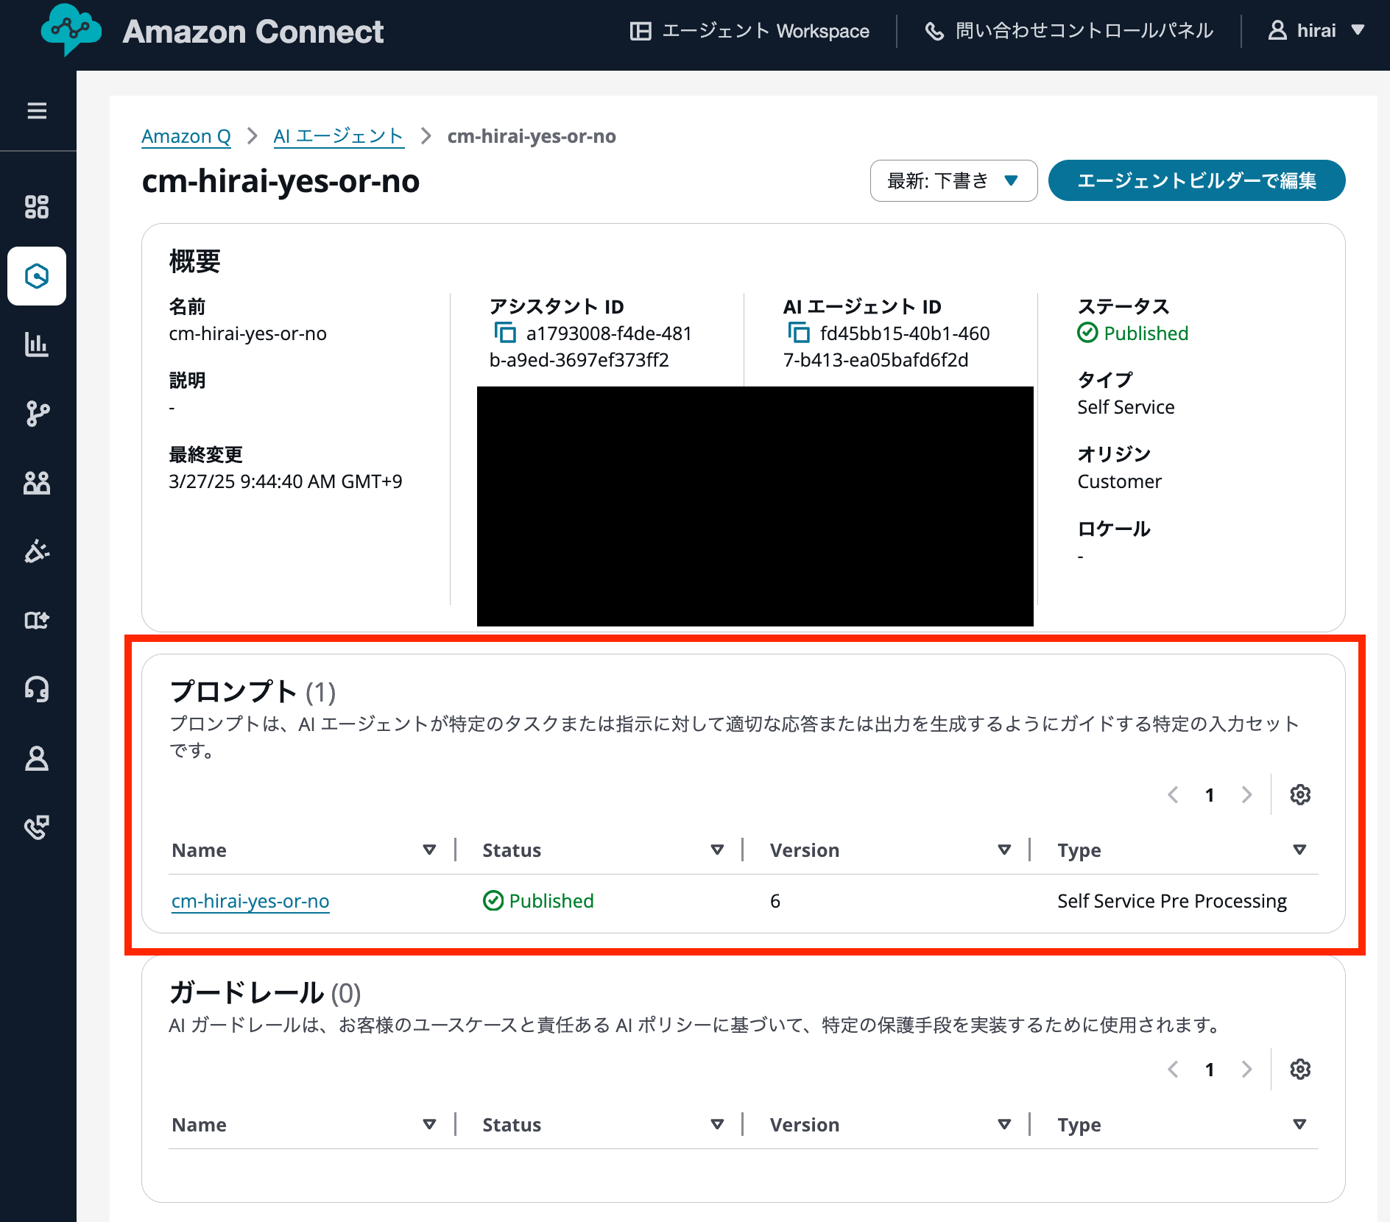Go to next page in prompts table
Image resolution: width=1390 pixels, height=1222 pixels.
(1246, 795)
